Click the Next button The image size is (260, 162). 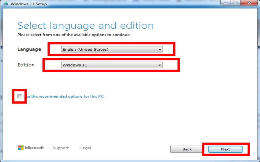pos(225,149)
